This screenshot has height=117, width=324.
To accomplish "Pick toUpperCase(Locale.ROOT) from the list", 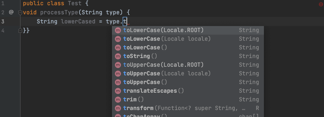I will coord(188,65).
